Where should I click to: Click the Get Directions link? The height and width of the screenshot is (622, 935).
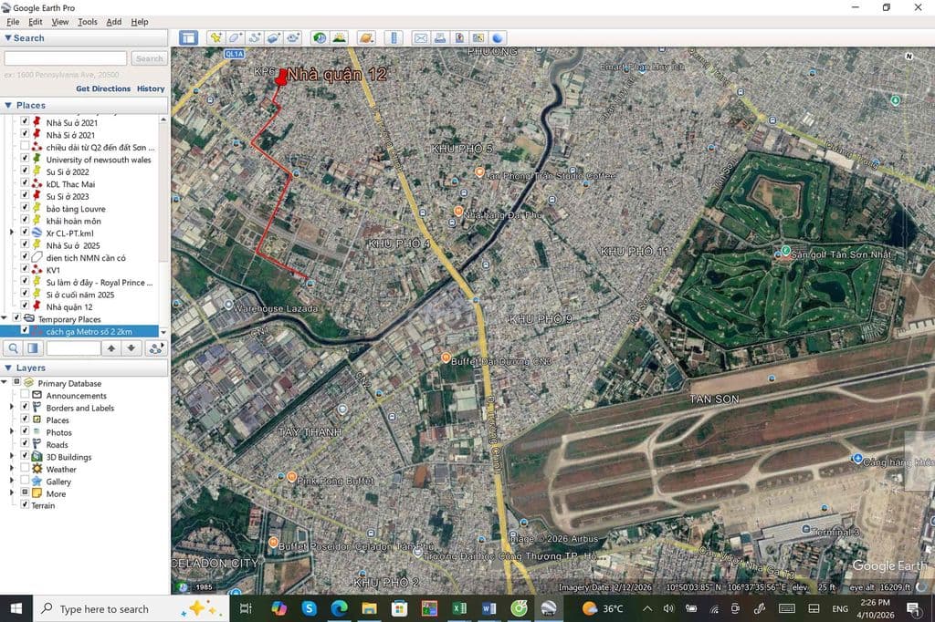pos(103,89)
